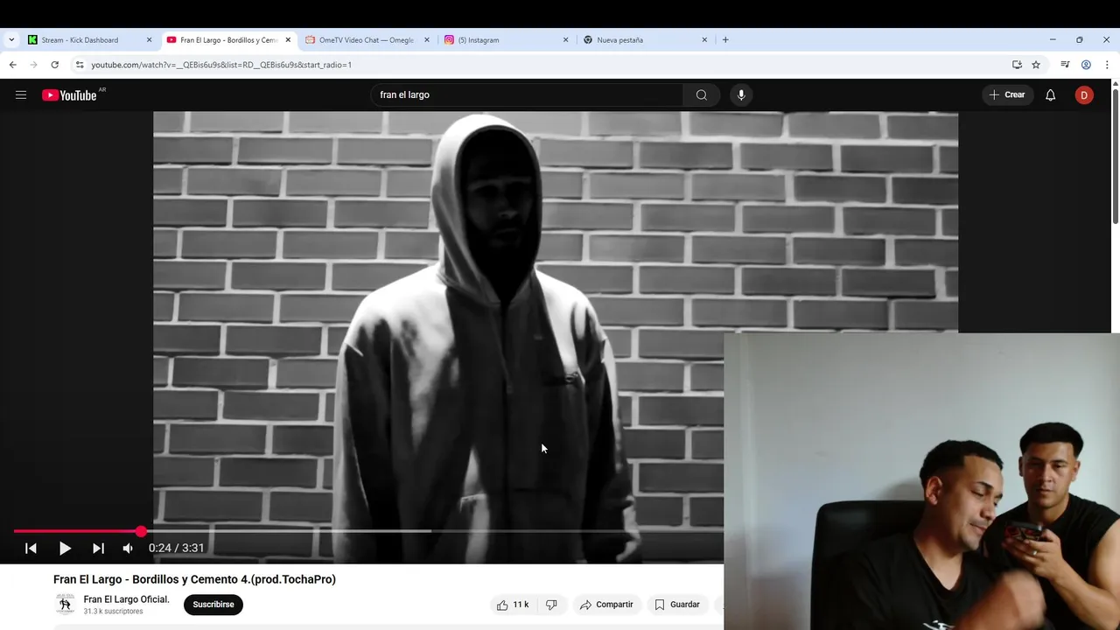Open the Crear menu
Viewport: 1120px width, 630px height.
(1007, 94)
